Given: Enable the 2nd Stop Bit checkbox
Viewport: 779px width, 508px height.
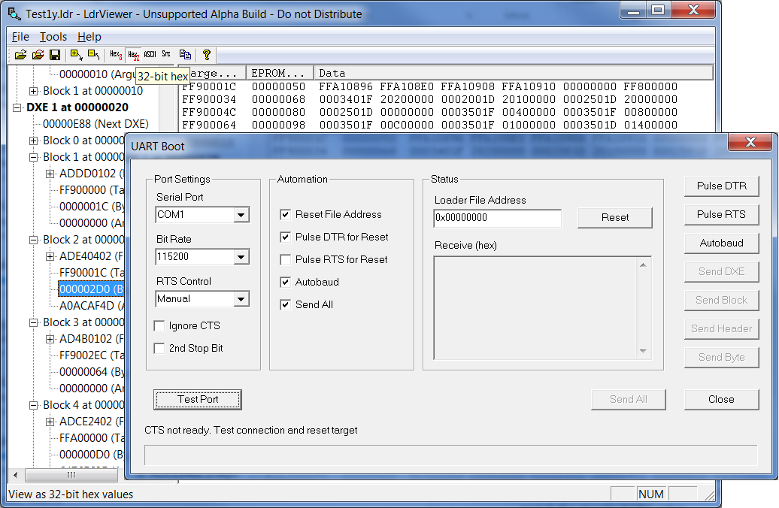Looking at the screenshot, I should point(159,349).
